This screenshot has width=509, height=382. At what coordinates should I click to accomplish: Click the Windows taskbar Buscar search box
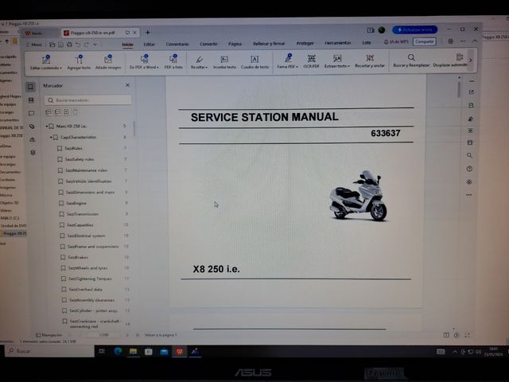pos(50,351)
